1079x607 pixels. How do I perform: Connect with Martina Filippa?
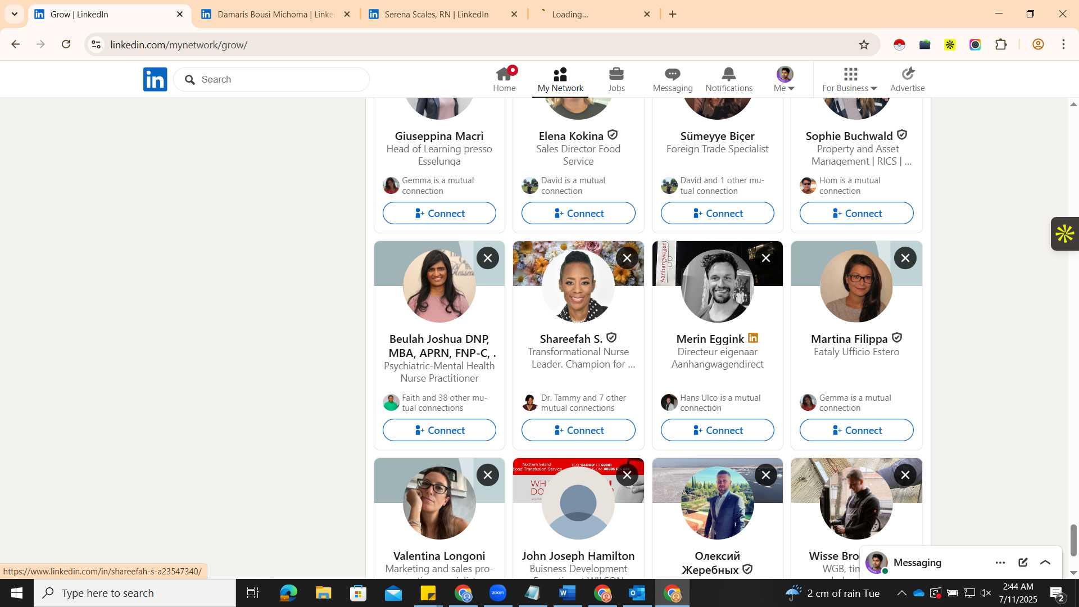pyautogui.click(x=856, y=430)
